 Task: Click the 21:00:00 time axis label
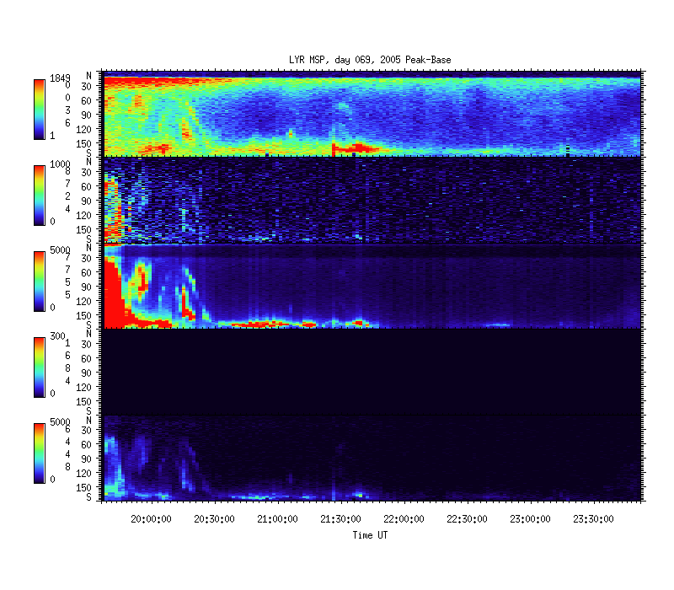click(277, 519)
